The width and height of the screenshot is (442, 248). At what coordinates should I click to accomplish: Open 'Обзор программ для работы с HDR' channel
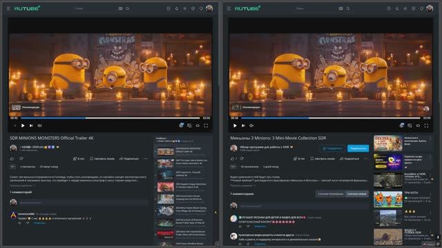(x=264, y=147)
